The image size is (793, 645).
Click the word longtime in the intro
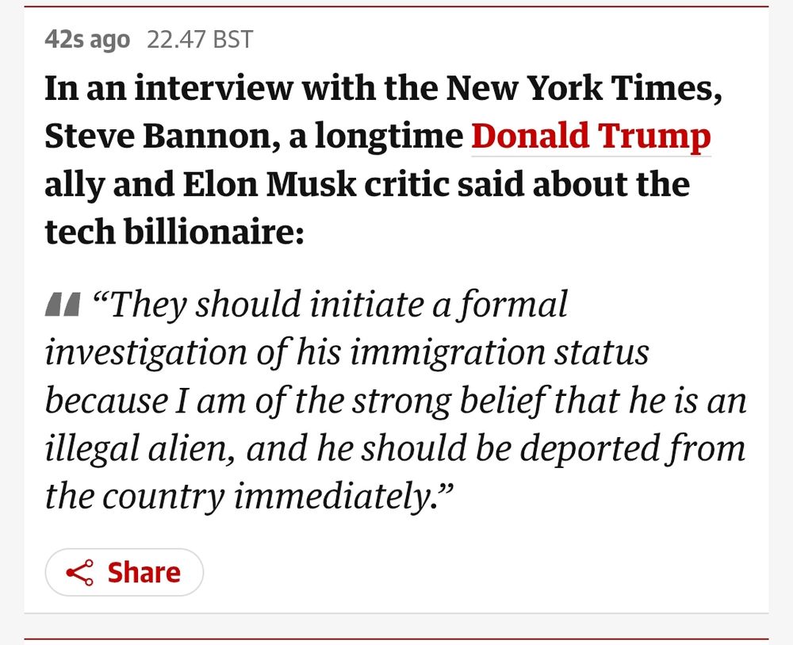pyautogui.click(x=389, y=136)
